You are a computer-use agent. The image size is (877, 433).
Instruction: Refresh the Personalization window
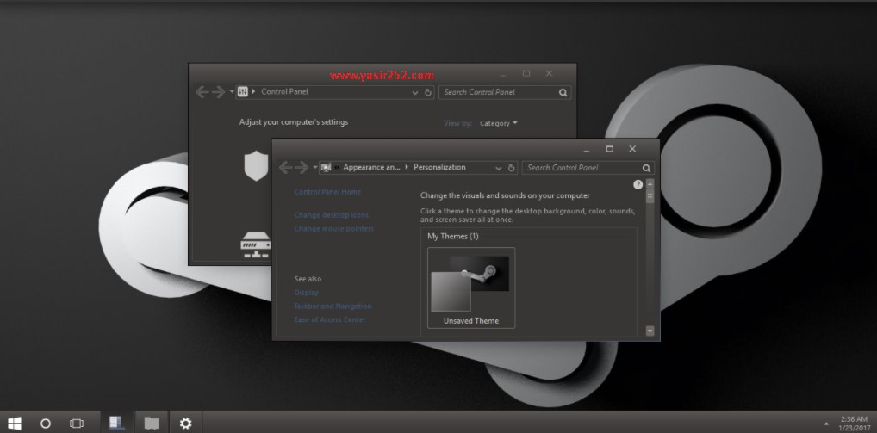512,168
